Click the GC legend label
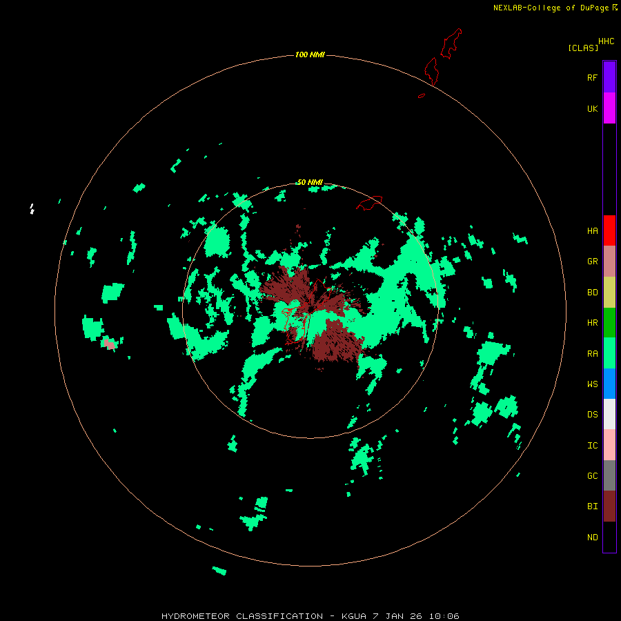This screenshot has height=621, width=621. tap(592, 476)
